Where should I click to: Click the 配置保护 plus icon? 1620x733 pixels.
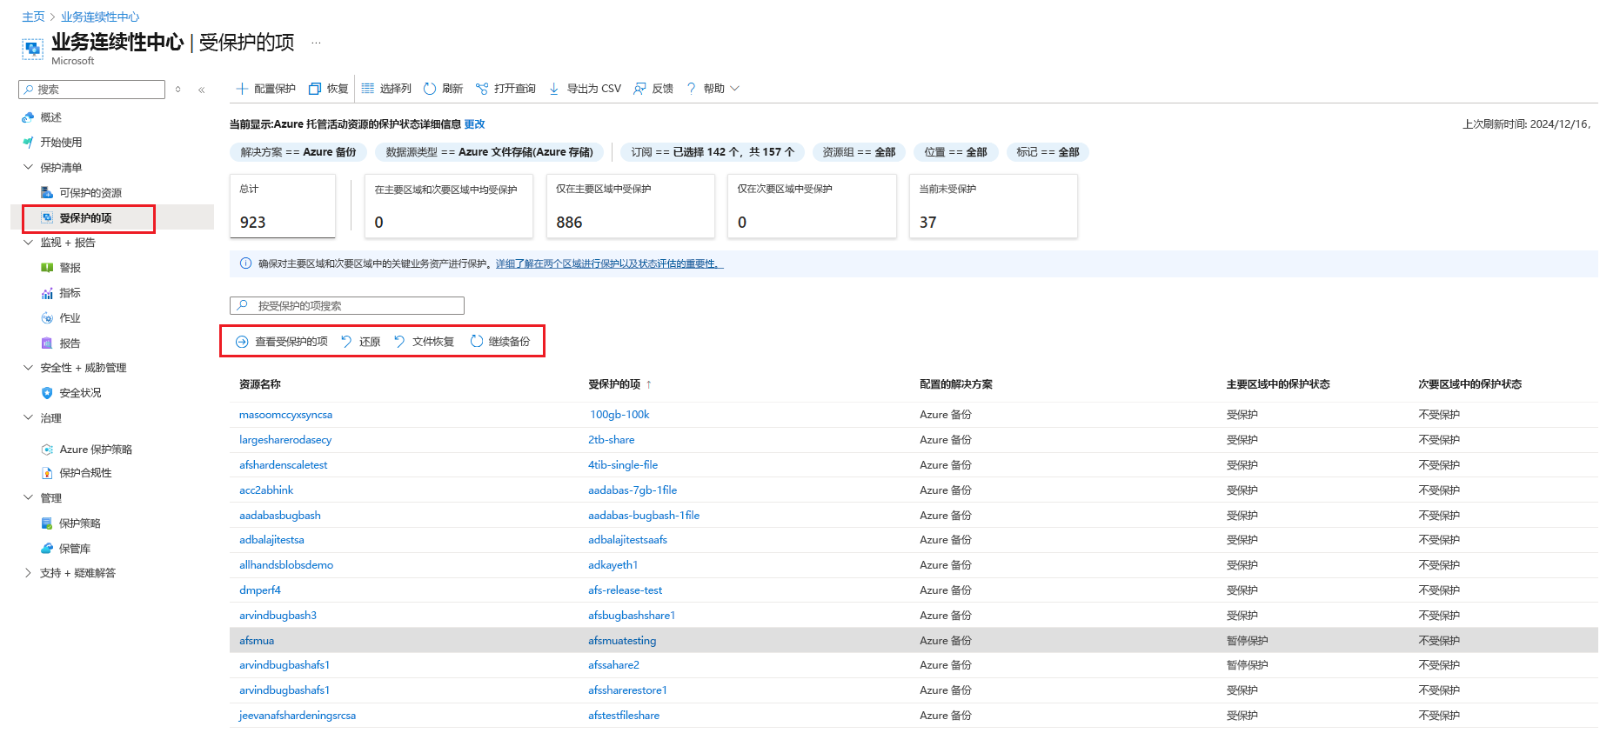[x=243, y=89]
